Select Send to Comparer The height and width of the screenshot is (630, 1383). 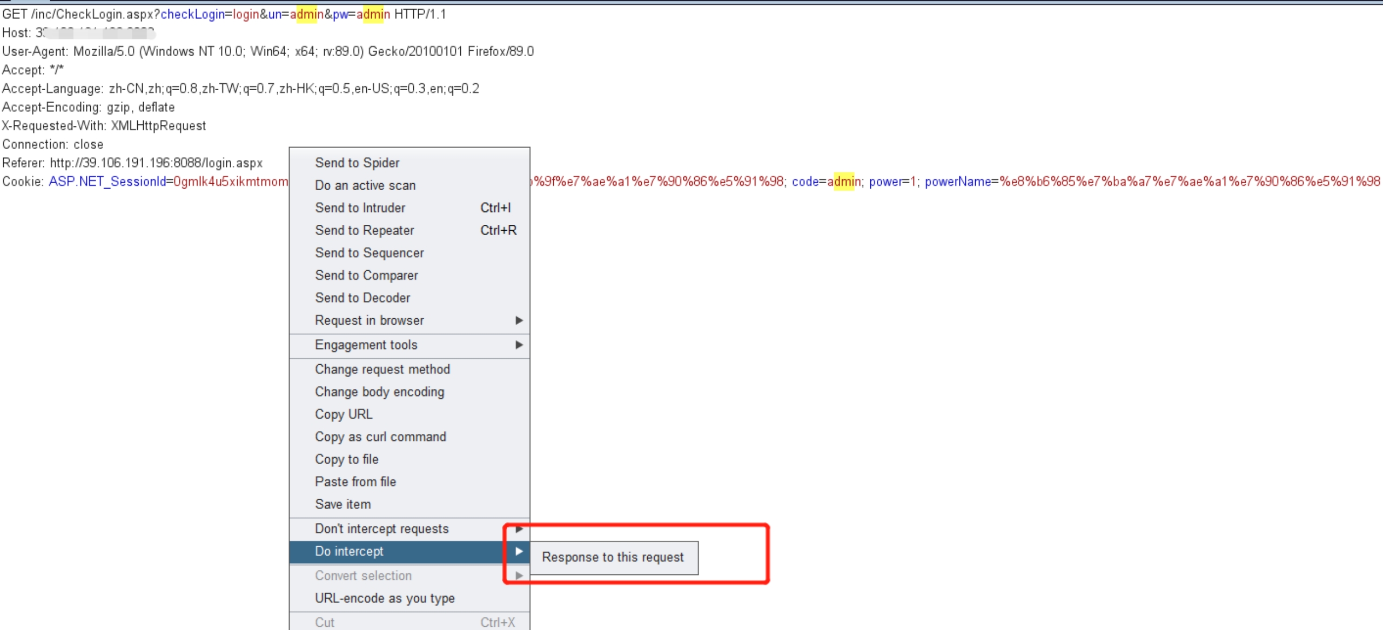click(x=366, y=275)
